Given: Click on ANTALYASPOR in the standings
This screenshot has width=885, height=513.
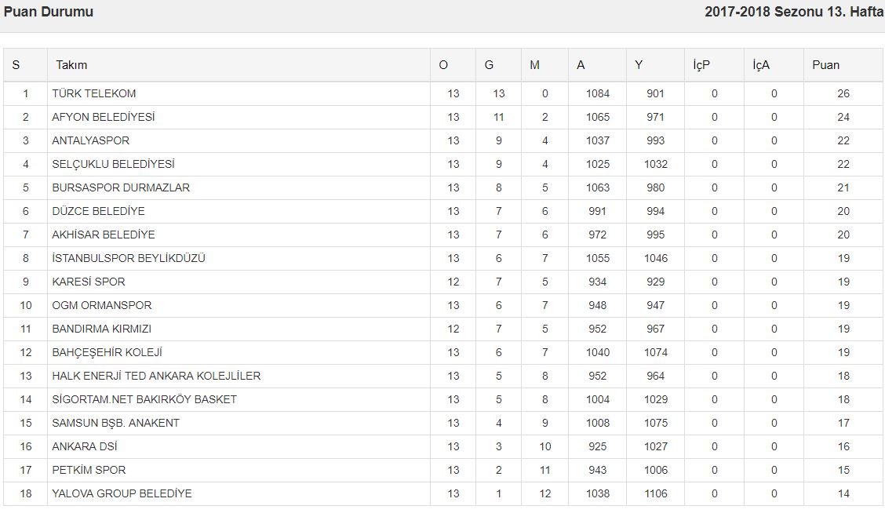Looking at the screenshot, I should (x=91, y=140).
